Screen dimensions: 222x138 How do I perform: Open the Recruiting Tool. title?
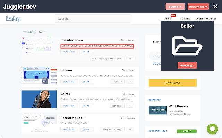[72, 118]
